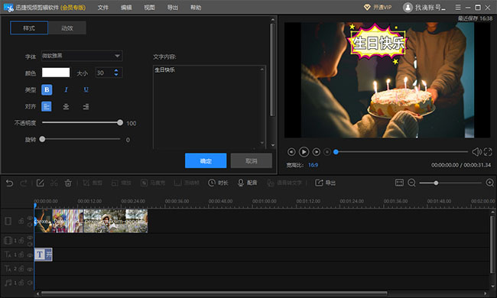Confirm text settings with the blue 确定 button

point(206,160)
